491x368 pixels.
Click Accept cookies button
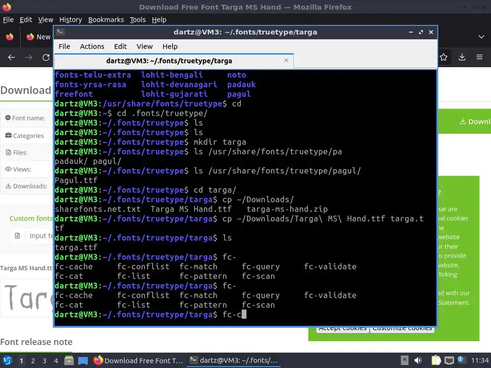click(342, 329)
